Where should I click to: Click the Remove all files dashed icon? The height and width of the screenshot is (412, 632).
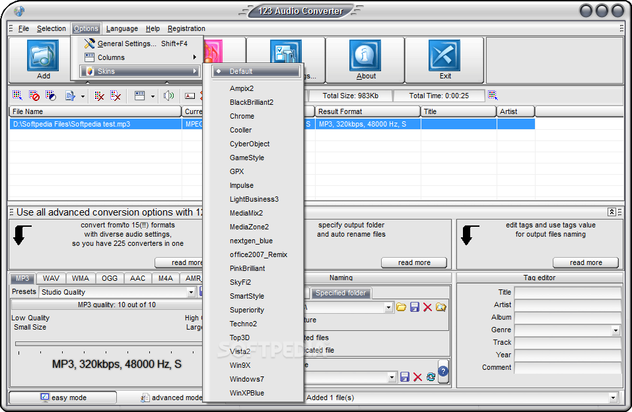coord(116,96)
